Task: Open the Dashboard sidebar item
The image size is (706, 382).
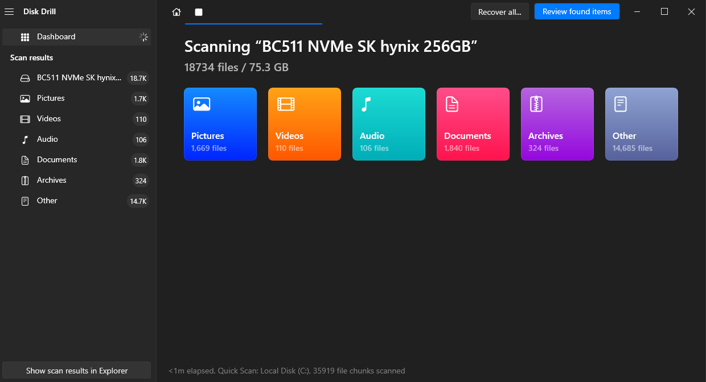Action: (x=77, y=37)
